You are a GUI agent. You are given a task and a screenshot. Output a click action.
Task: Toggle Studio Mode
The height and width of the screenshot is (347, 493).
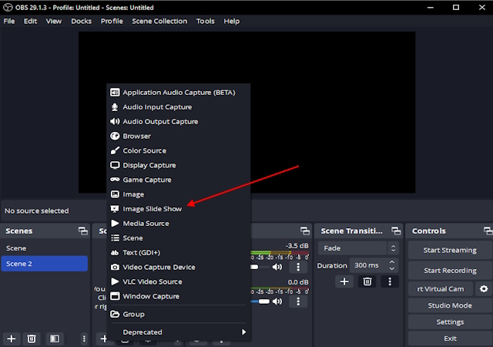[x=450, y=305]
